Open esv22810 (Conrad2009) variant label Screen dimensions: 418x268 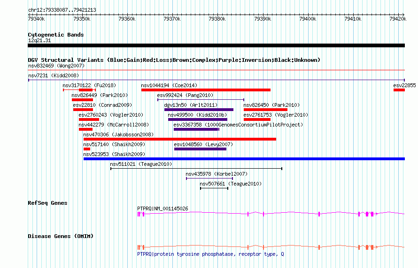click(103, 105)
